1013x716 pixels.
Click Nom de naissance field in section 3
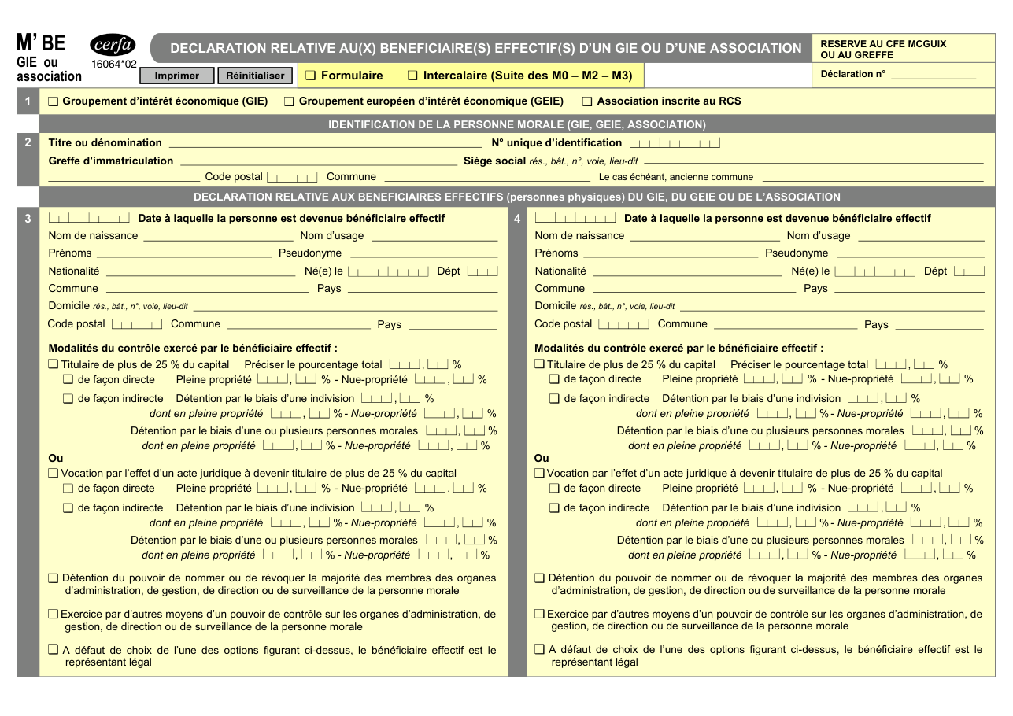[218, 235]
